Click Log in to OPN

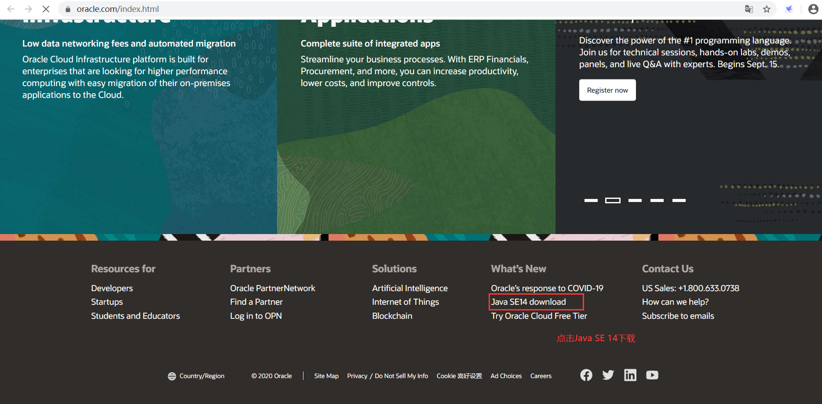[x=256, y=316]
